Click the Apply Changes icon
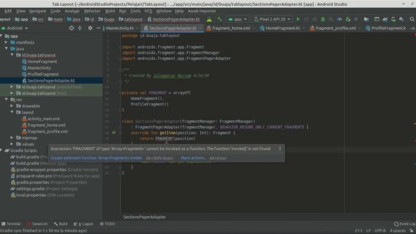This screenshot has width=416, height=234. (306, 19)
